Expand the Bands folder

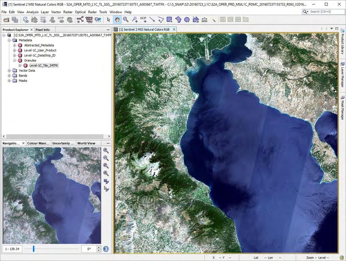(x=9, y=76)
